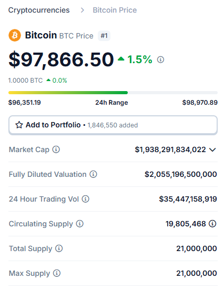Open info icon beside 1.5% change
Image resolution: width=224 pixels, height=289 pixels.
160,59
